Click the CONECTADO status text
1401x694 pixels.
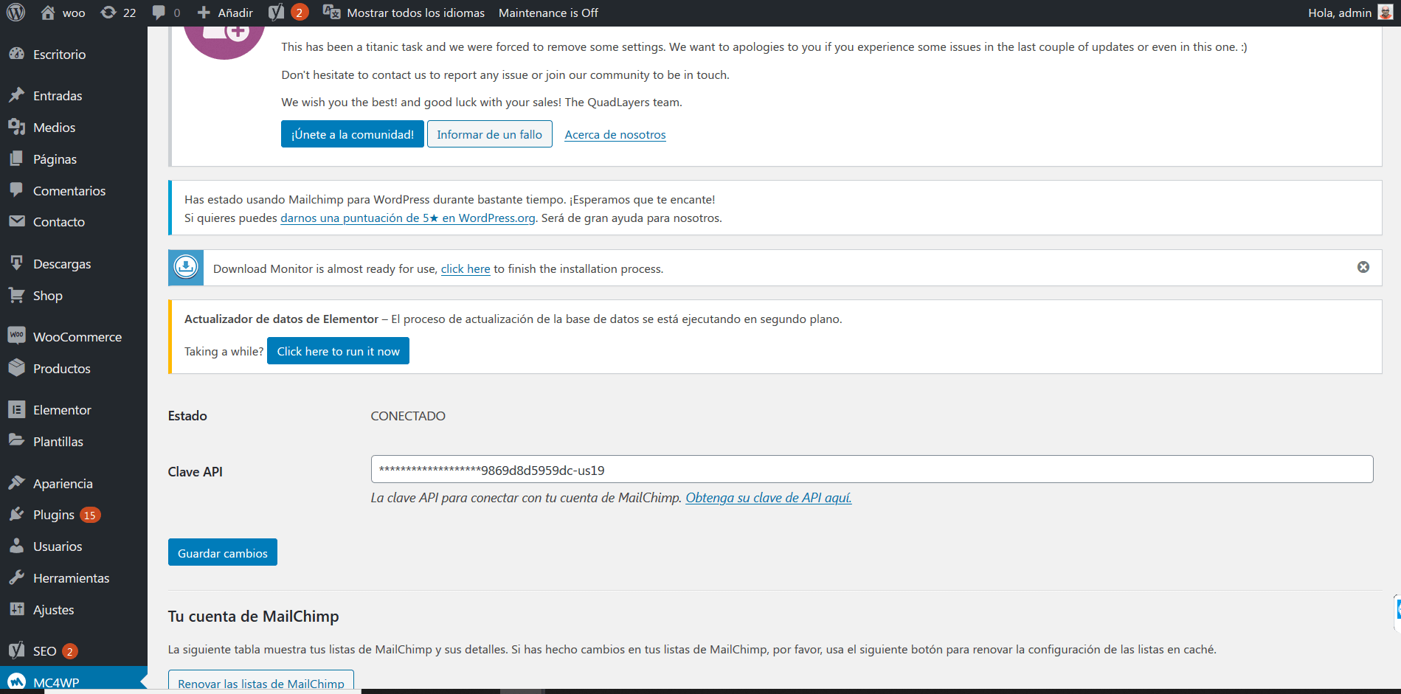(408, 416)
